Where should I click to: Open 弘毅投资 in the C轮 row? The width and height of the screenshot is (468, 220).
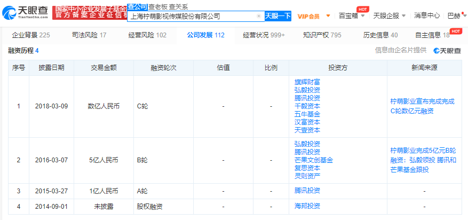point(307,90)
